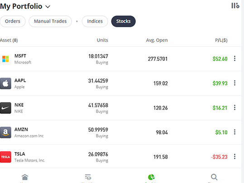The width and height of the screenshot is (244, 183).
Task: Open the three-dot menu for TSLA
Action: (234, 157)
